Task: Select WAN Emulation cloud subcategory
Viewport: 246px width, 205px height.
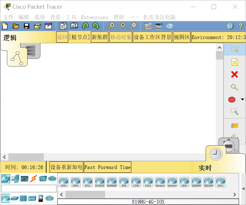Action: 50,198
